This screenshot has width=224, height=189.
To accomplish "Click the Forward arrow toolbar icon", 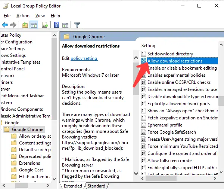I will [x=13, y=25].
